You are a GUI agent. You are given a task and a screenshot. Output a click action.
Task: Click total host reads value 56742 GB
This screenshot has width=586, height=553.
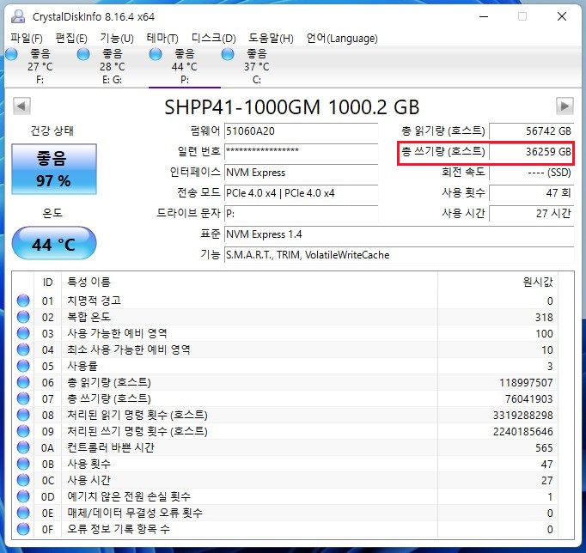coord(531,131)
